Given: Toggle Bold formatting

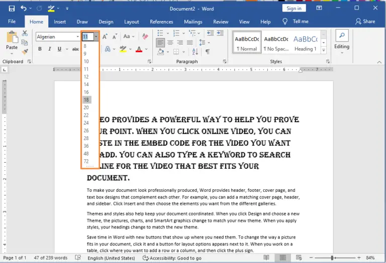Looking at the screenshot, I should click(40, 49).
